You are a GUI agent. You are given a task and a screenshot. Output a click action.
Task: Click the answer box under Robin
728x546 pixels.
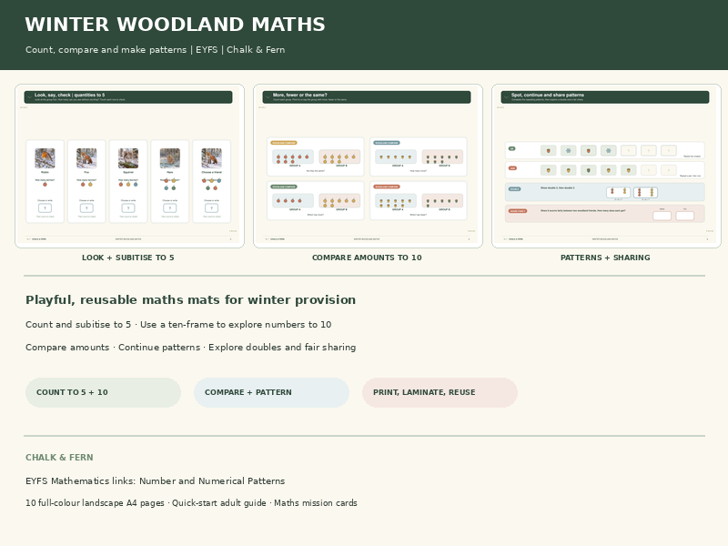pos(45,208)
